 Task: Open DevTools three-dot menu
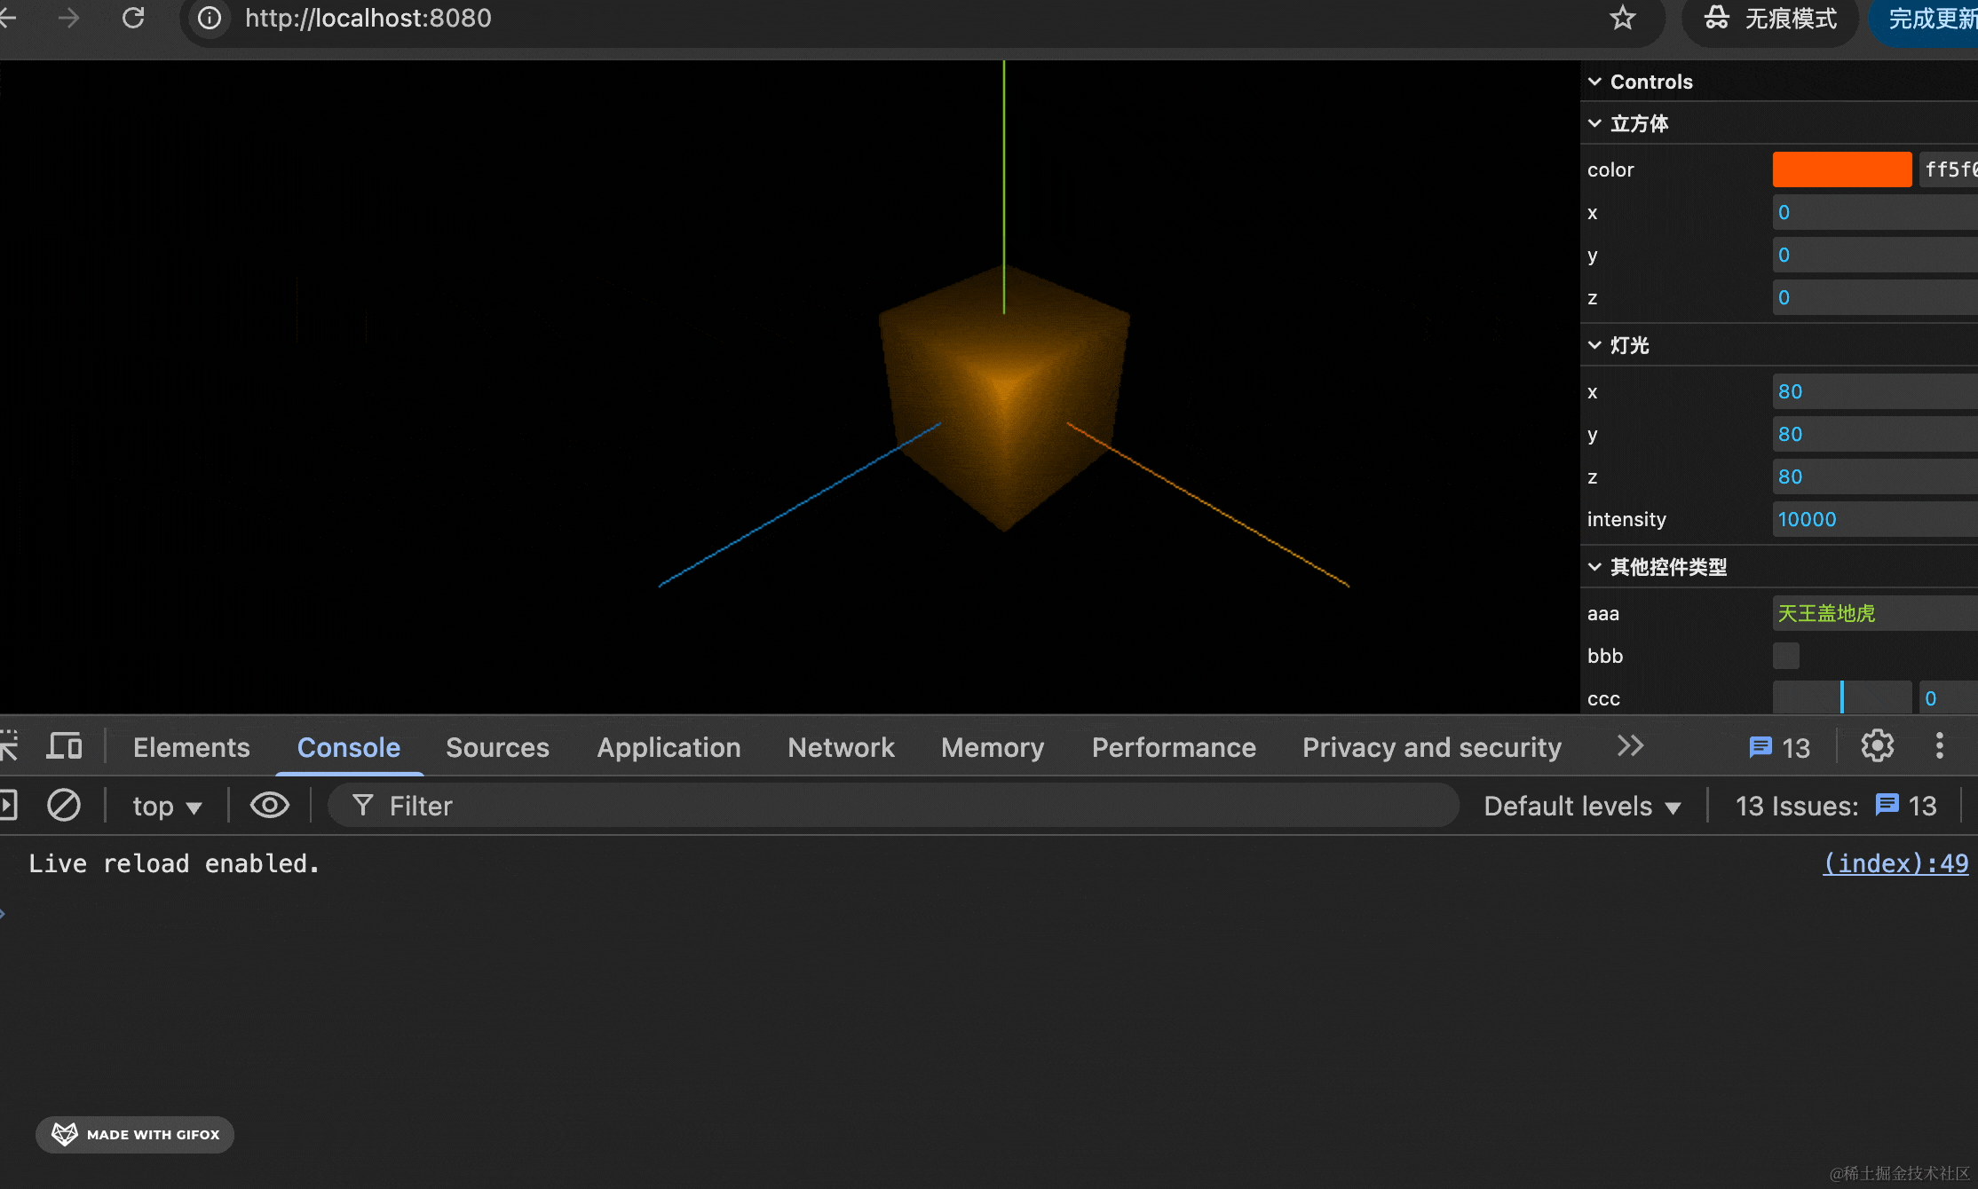point(1939,747)
